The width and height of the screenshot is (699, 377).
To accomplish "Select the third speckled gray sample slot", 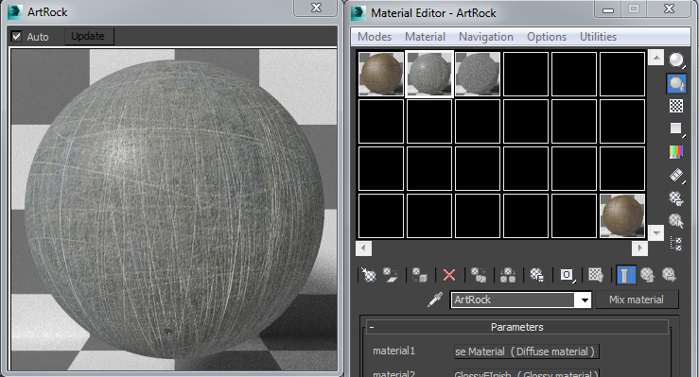I will (x=478, y=74).
